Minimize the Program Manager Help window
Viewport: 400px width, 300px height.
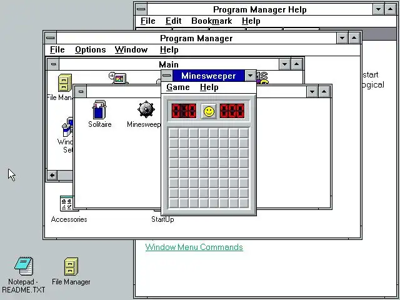379,9
